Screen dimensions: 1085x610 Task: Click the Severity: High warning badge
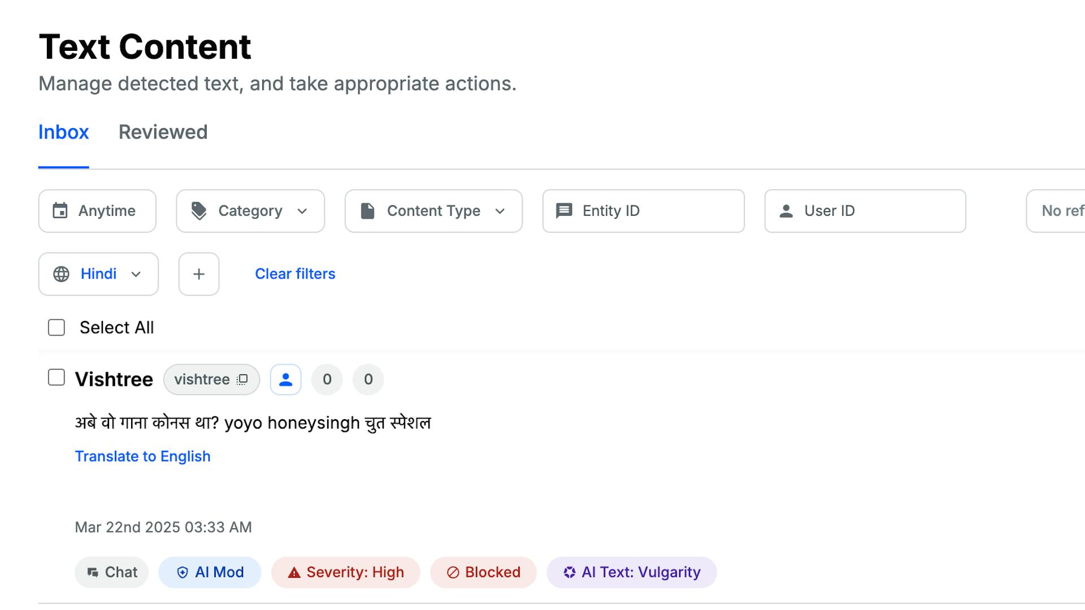[x=345, y=572]
